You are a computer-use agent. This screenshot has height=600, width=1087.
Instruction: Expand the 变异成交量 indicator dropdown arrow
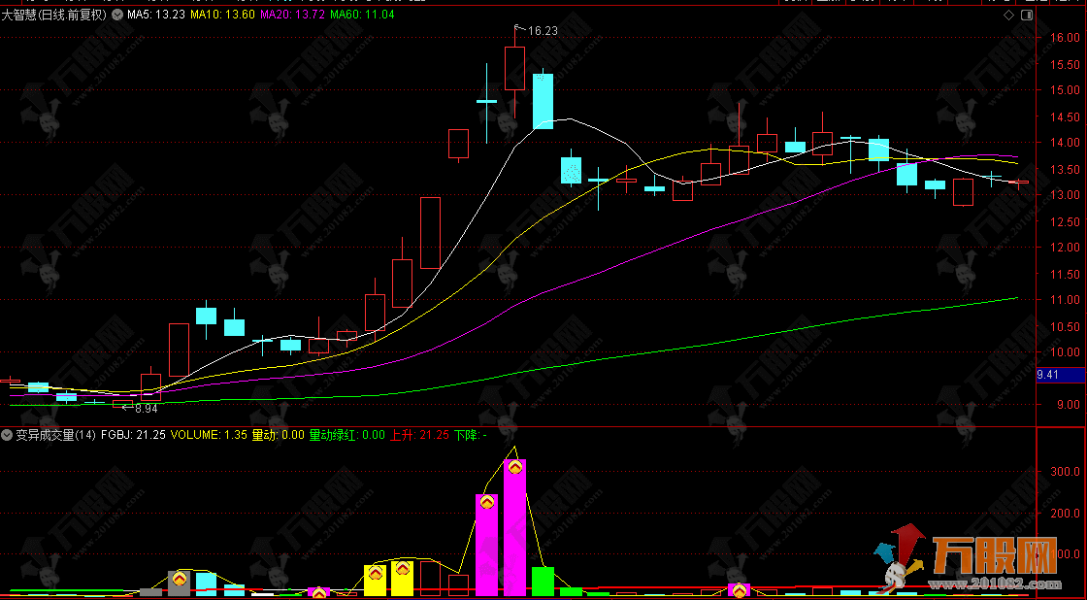coord(8,436)
